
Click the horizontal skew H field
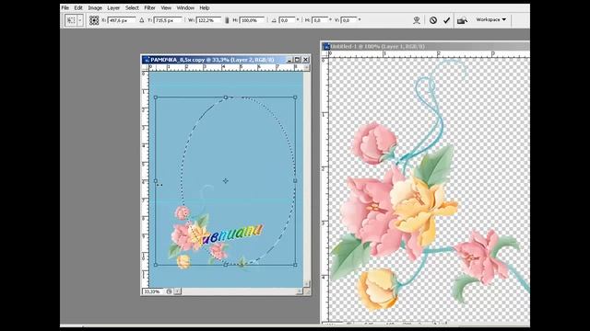(x=320, y=20)
